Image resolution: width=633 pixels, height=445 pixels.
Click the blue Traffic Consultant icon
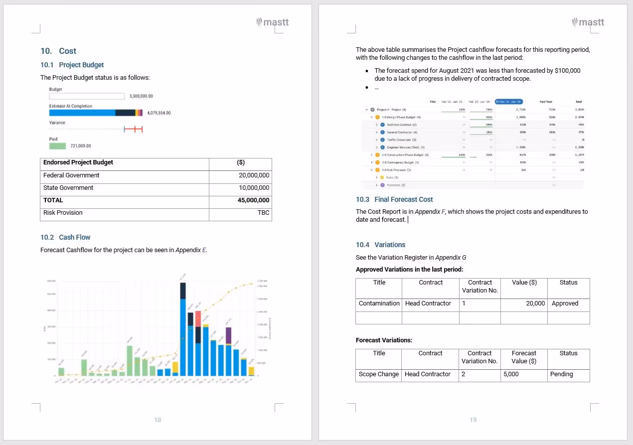(383, 140)
